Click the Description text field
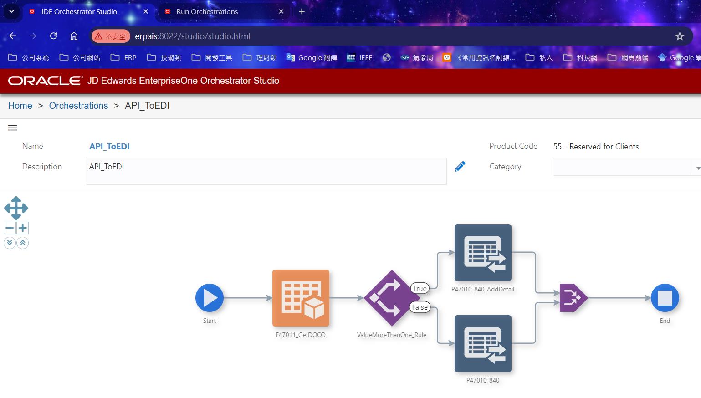The width and height of the screenshot is (701, 398). pos(266,171)
